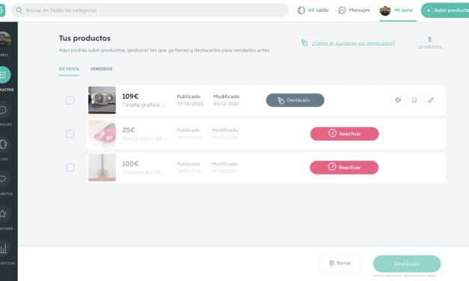Mark the 109€ product as sold (handshake icon)
This screenshot has height=281, width=469.
pos(398,100)
